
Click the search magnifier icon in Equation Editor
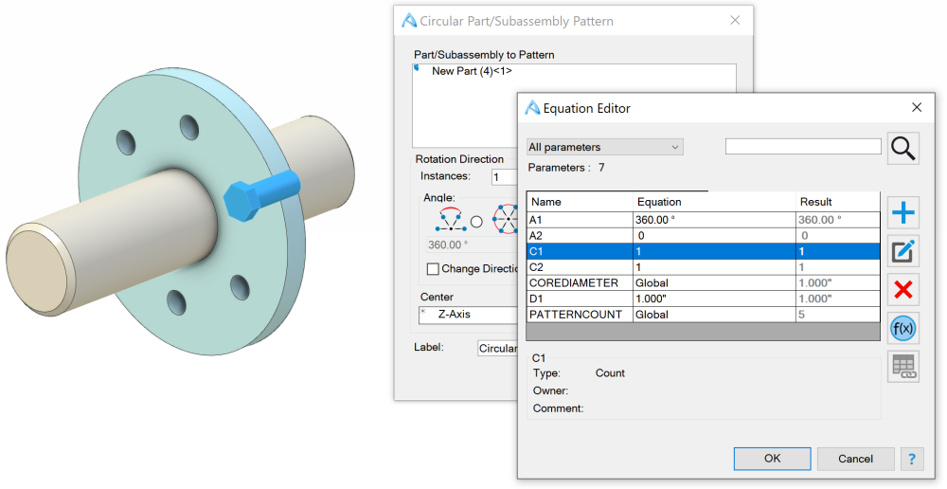tap(902, 148)
